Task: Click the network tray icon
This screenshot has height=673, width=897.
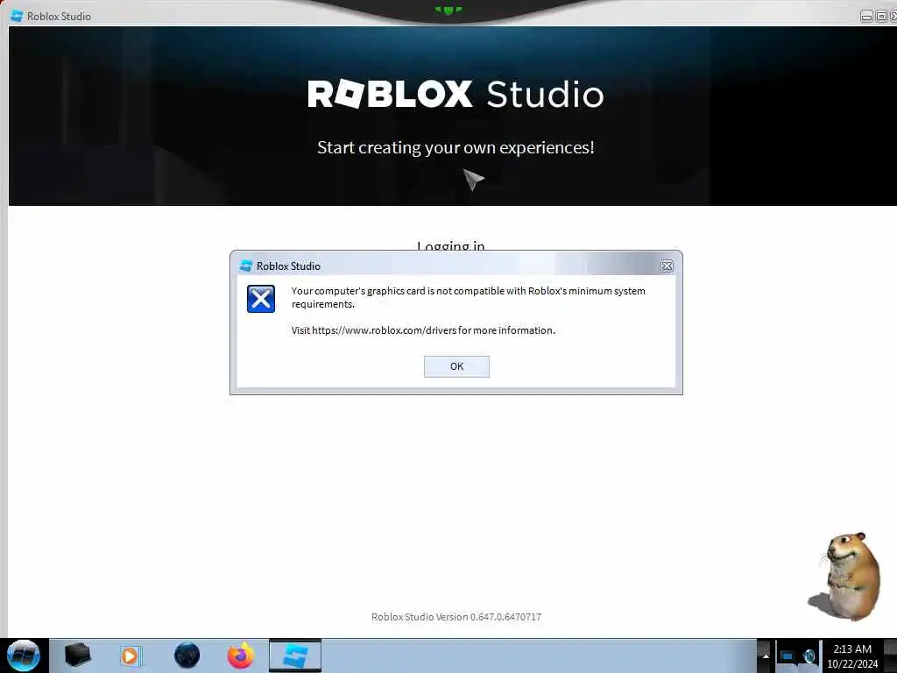Action: tap(788, 655)
